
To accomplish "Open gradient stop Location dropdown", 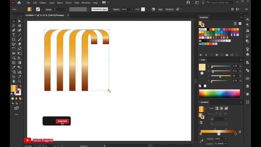I will (226, 144).
